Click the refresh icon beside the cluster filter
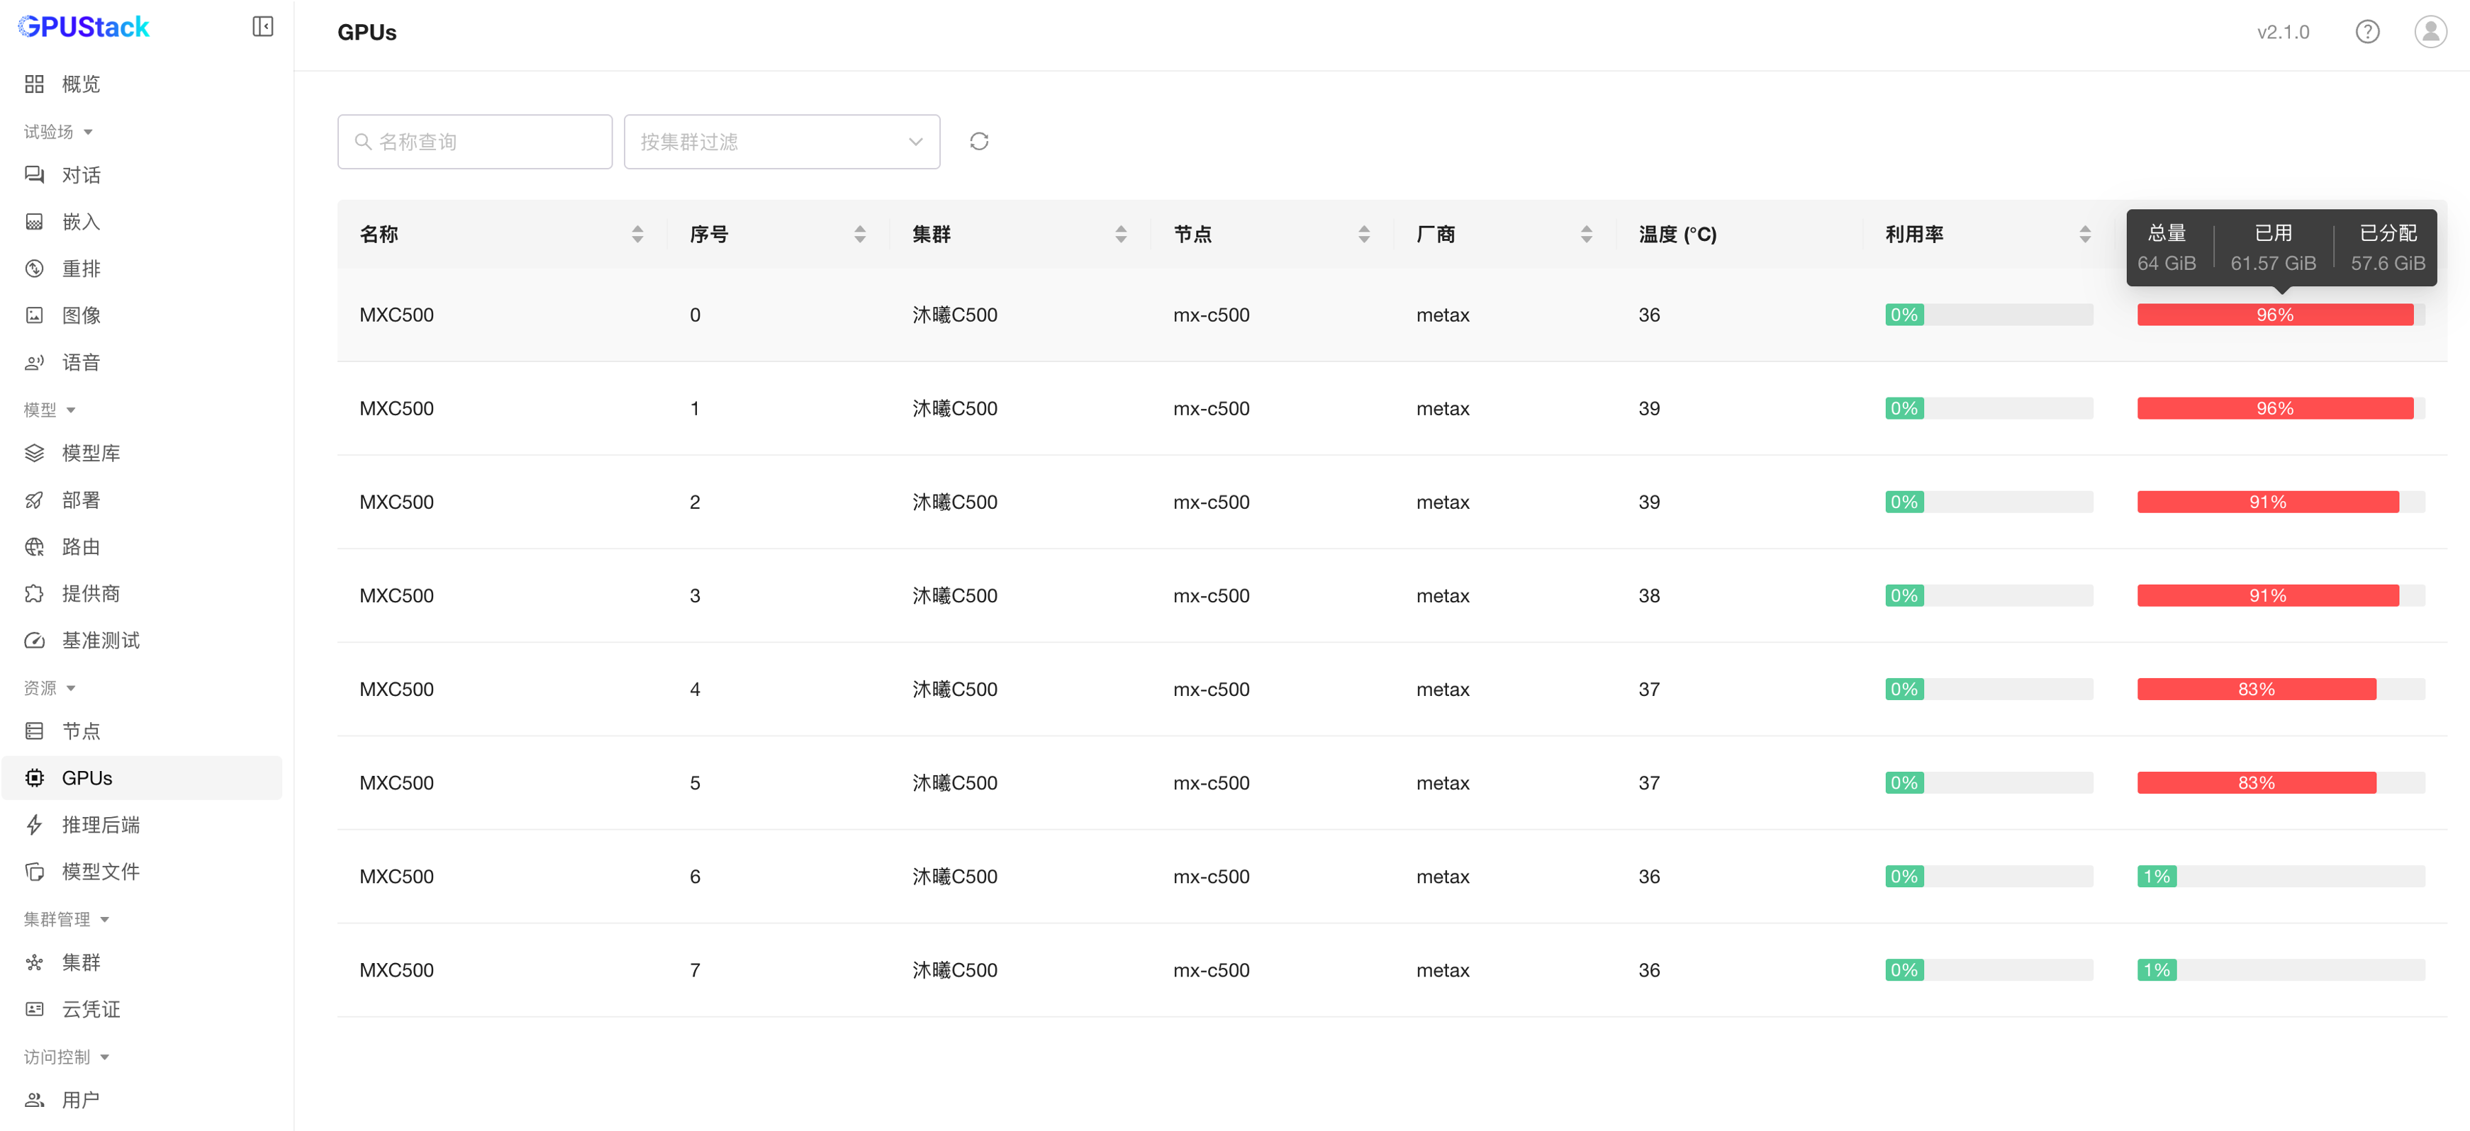Screen dimensions: 2470x1131 [978, 142]
